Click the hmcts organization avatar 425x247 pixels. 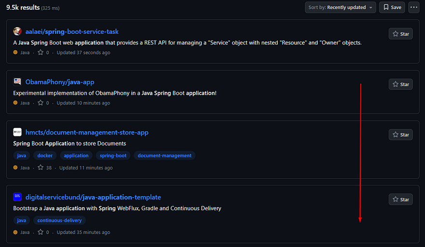[17, 132]
